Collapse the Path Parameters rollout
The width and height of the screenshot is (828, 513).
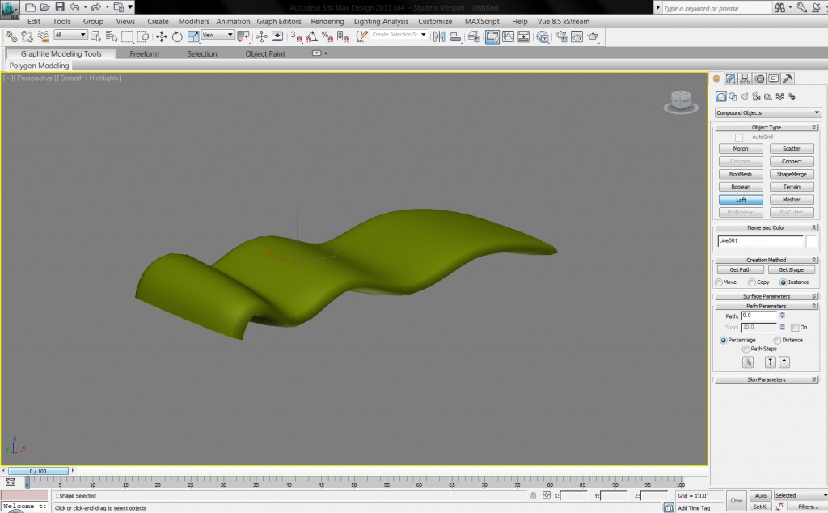pyautogui.click(x=813, y=306)
